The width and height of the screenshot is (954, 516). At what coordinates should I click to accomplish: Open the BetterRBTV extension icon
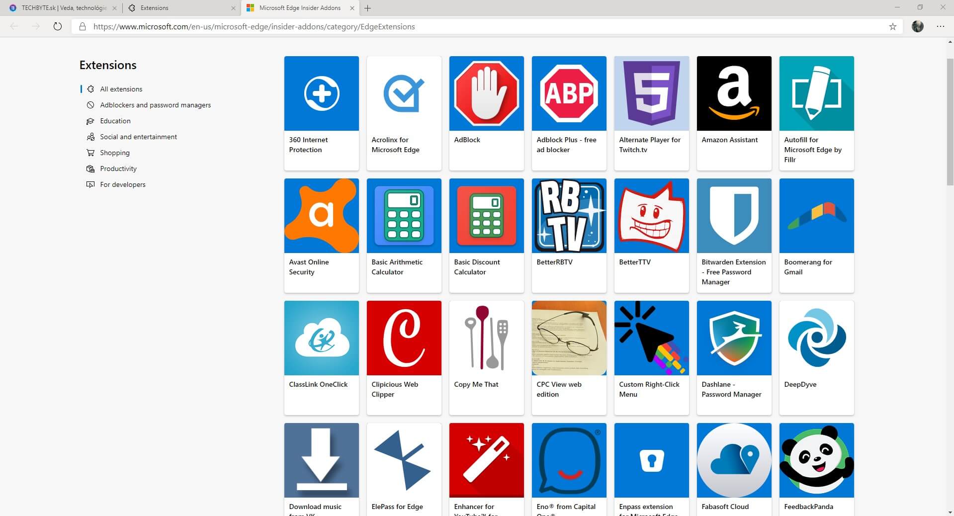[569, 216]
